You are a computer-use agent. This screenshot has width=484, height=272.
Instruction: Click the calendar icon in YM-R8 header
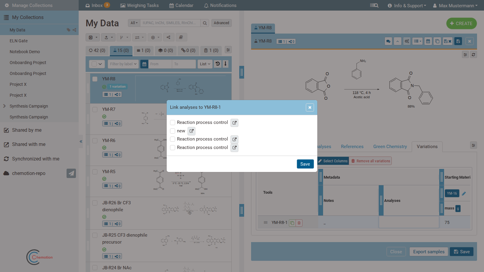tap(428, 41)
